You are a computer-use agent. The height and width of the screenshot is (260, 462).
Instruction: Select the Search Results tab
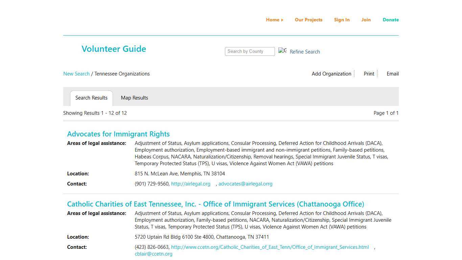(x=91, y=98)
